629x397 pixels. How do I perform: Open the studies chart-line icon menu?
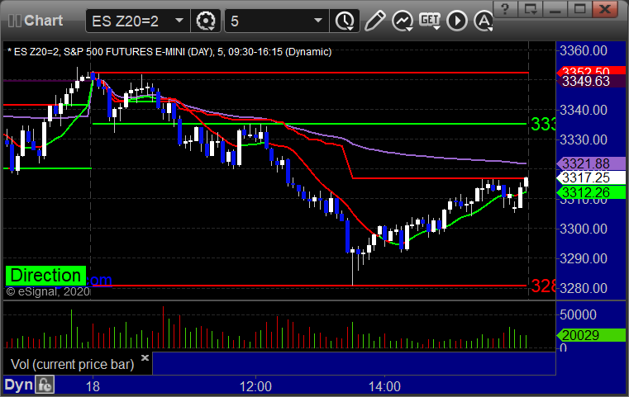(x=403, y=21)
